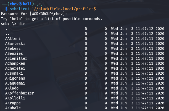169x111 pixels.
Task: Click the AKlado entry
Action: click(12, 88)
